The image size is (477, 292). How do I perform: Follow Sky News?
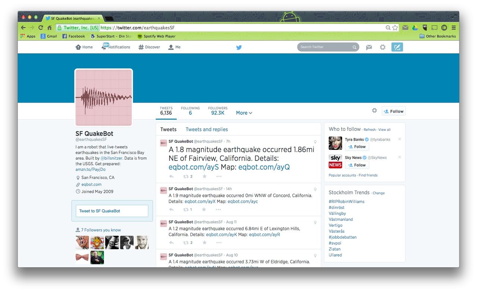point(357,165)
